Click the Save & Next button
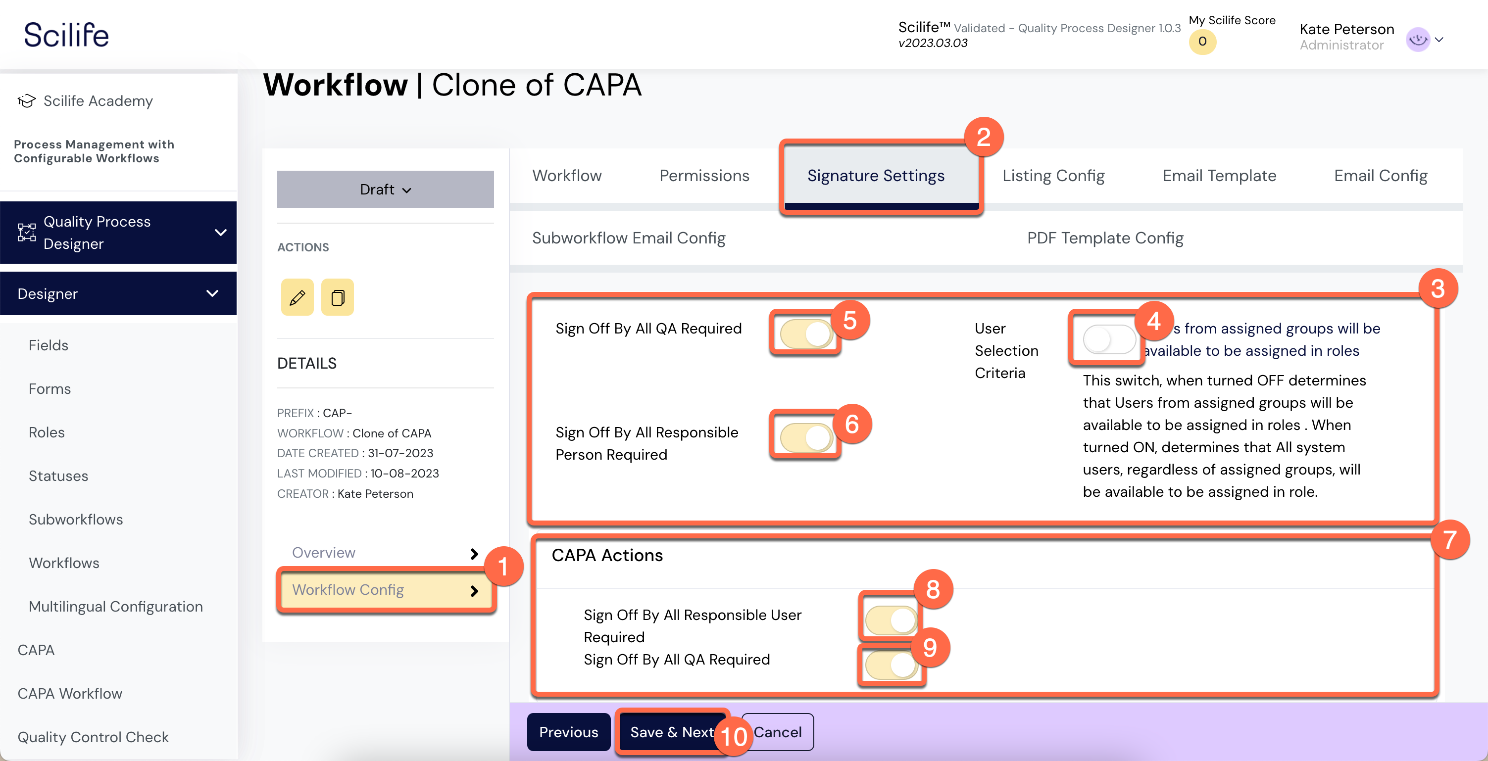The width and height of the screenshot is (1488, 761). tap(672, 731)
